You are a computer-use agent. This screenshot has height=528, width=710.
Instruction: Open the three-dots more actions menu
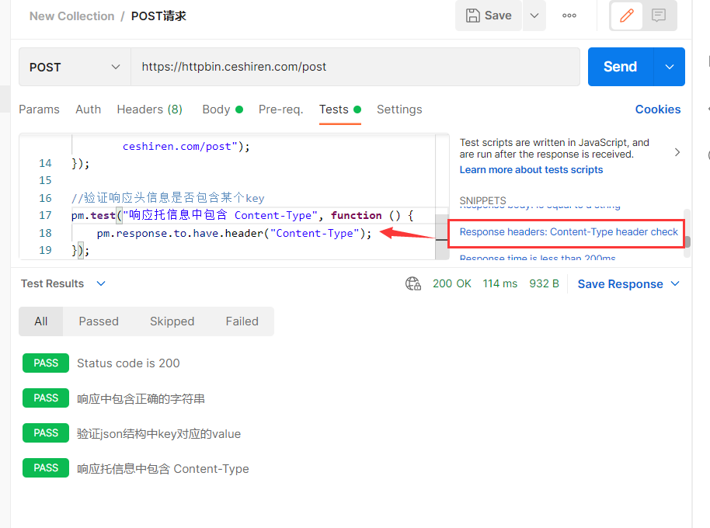click(x=569, y=16)
